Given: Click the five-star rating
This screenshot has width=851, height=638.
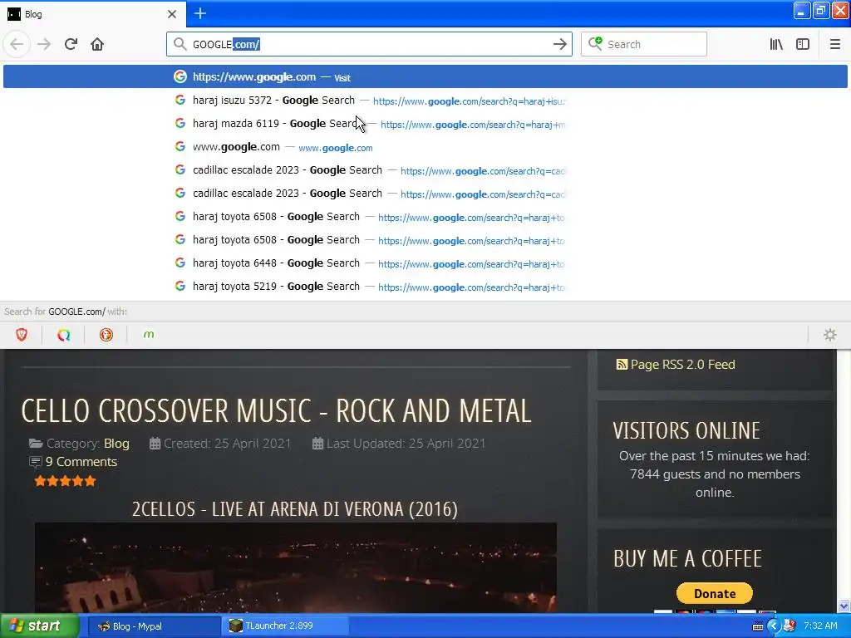Looking at the screenshot, I should 65,481.
